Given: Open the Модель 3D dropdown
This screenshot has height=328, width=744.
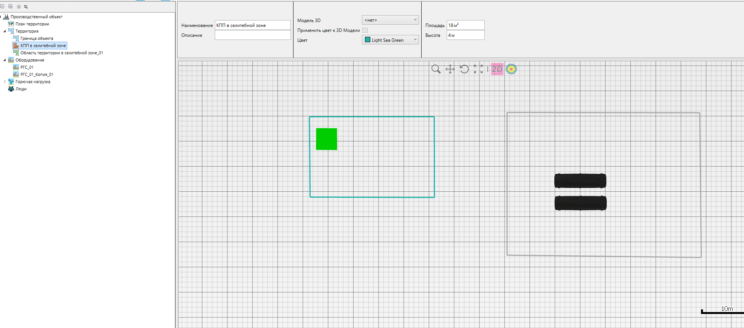Looking at the screenshot, I should click(390, 20).
